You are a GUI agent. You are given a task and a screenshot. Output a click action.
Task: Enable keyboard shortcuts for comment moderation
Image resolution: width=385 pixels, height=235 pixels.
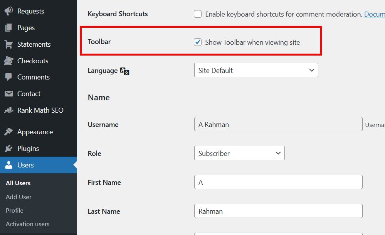(198, 14)
